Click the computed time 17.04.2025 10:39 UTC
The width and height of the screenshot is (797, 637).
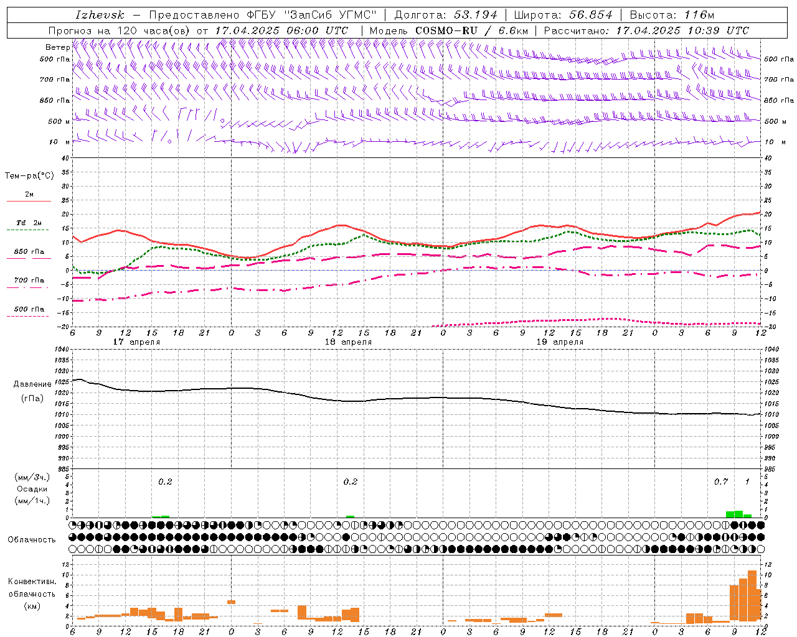click(x=682, y=30)
